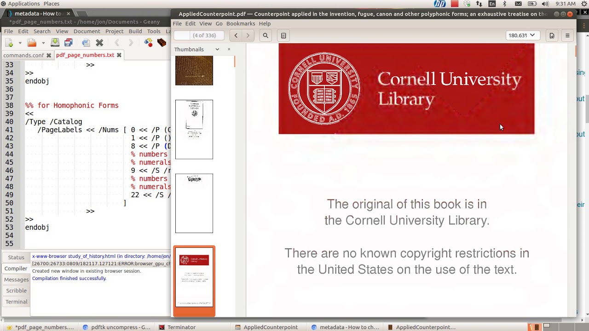Expand the Thumbnails sidebar mode dropdown
The width and height of the screenshot is (589, 331).
tap(217, 49)
